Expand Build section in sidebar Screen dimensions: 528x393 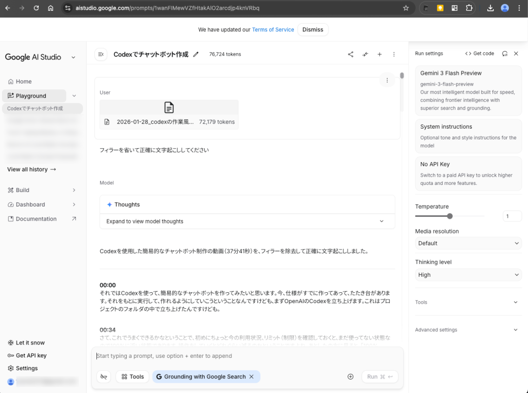tap(42, 190)
